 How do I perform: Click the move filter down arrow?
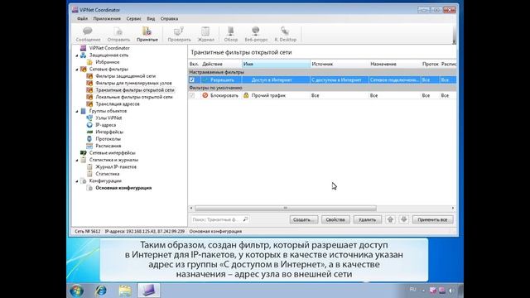[403, 219]
